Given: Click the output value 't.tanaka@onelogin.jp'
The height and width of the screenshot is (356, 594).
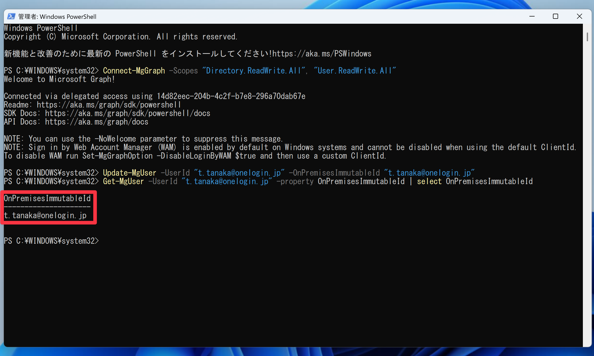Looking at the screenshot, I should coord(45,215).
